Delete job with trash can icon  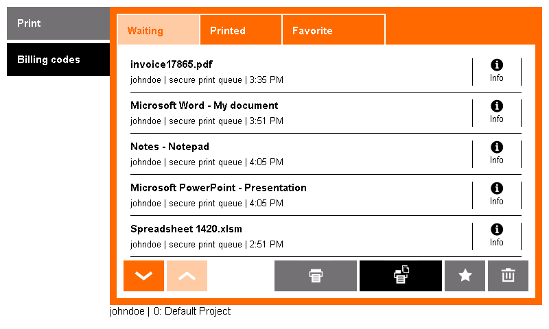click(x=508, y=276)
